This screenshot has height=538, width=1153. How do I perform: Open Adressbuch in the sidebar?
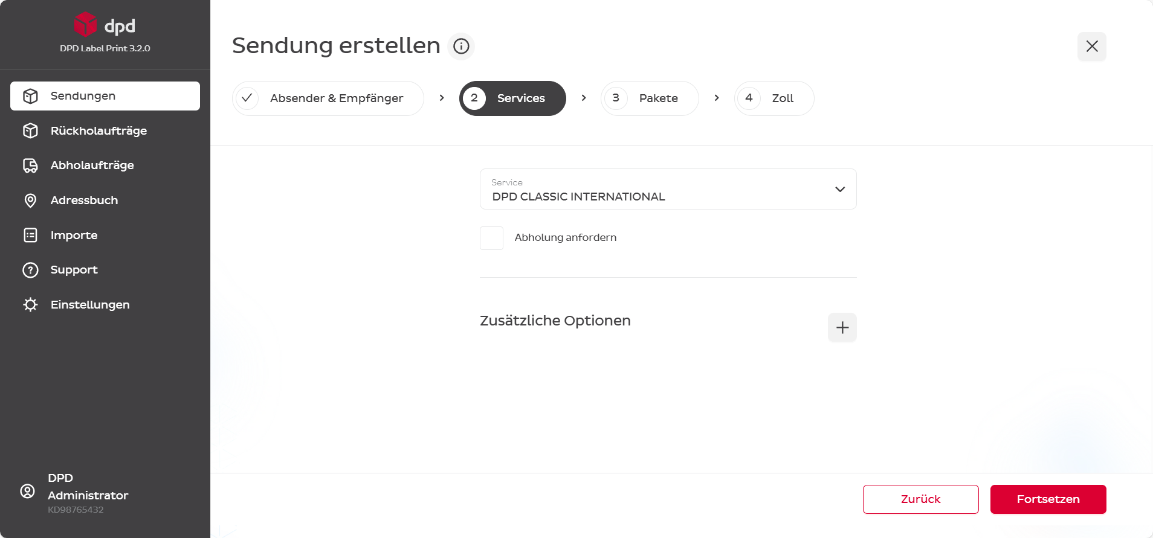click(x=105, y=200)
